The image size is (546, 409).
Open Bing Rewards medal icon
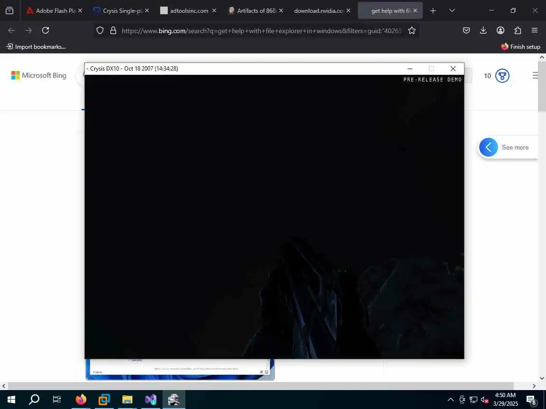[x=502, y=75]
